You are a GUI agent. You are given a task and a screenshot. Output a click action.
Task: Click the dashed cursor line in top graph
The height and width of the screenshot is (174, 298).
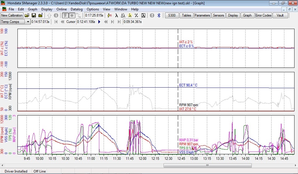point(178,48)
